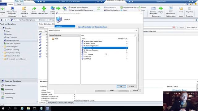Click the Filter field in Select Collection
The height and width of the screenshot is (111, 198).
coord(109,35)
